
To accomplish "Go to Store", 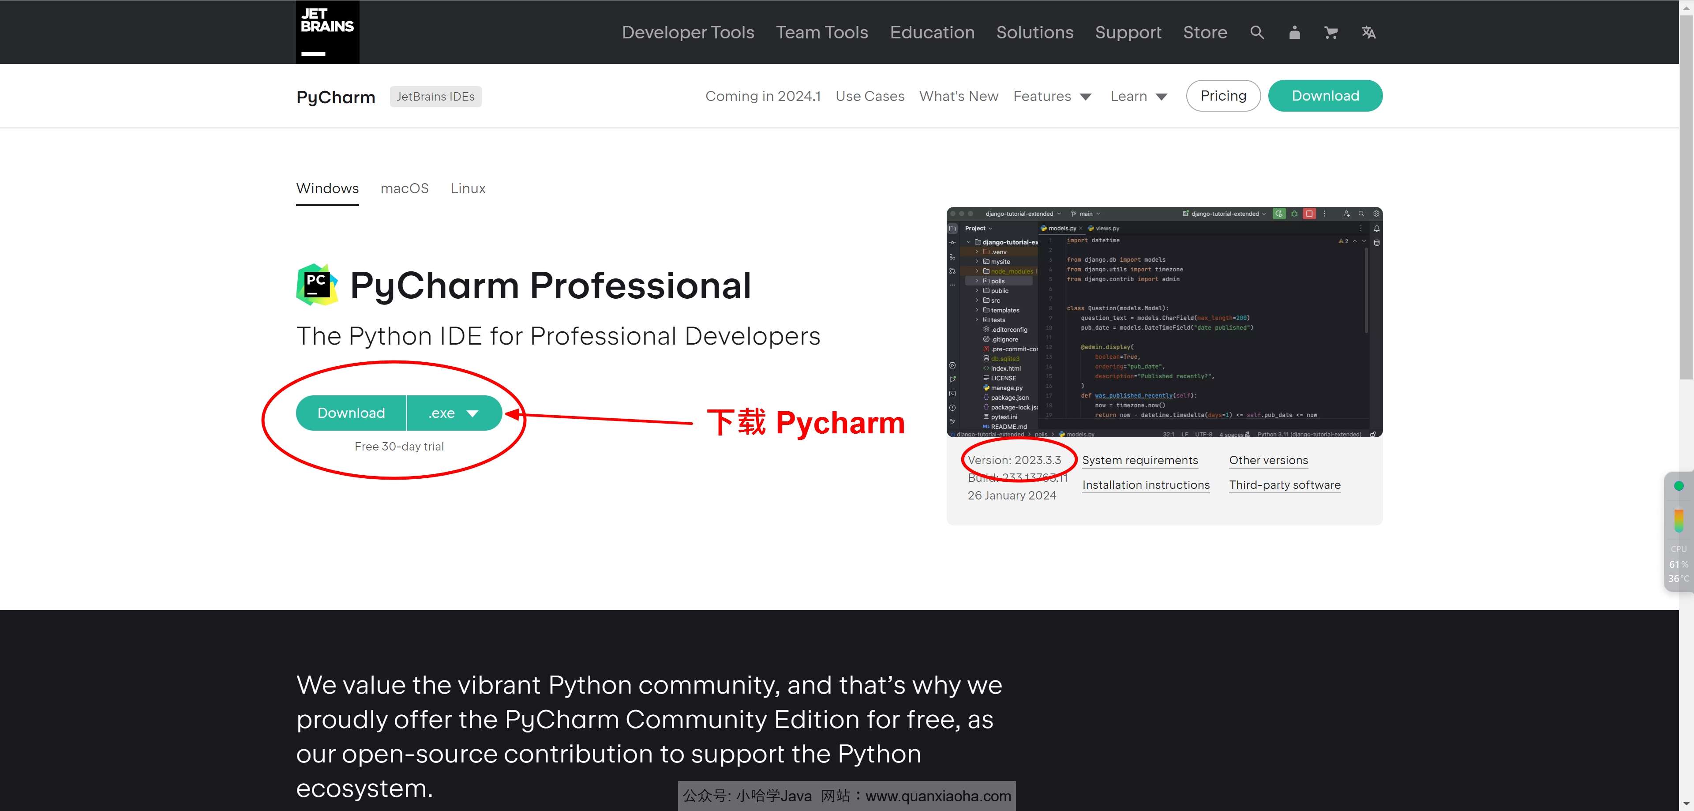I will pyautogui.click(x=1205, y=32).
